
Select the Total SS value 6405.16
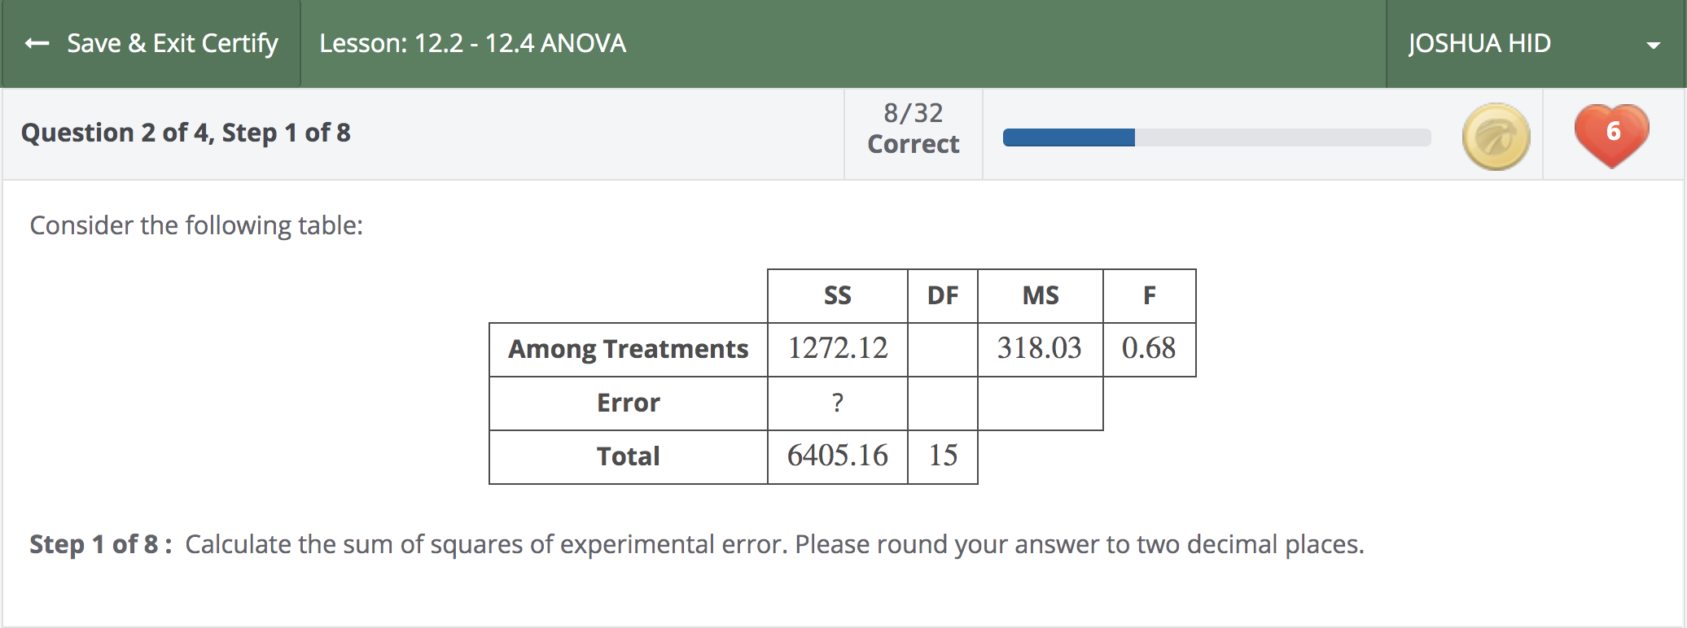coord(836,456)
